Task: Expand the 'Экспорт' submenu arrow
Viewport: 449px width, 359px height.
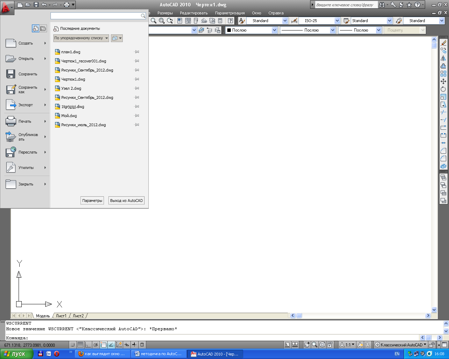Action: pyautogui.click(x=45, y=105)
